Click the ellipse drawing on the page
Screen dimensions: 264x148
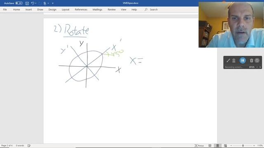click(86, 66)
